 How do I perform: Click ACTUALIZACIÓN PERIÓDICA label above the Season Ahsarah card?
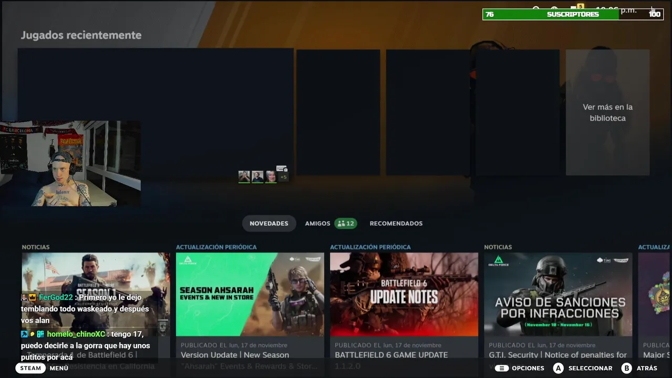[x=216, y=247]
